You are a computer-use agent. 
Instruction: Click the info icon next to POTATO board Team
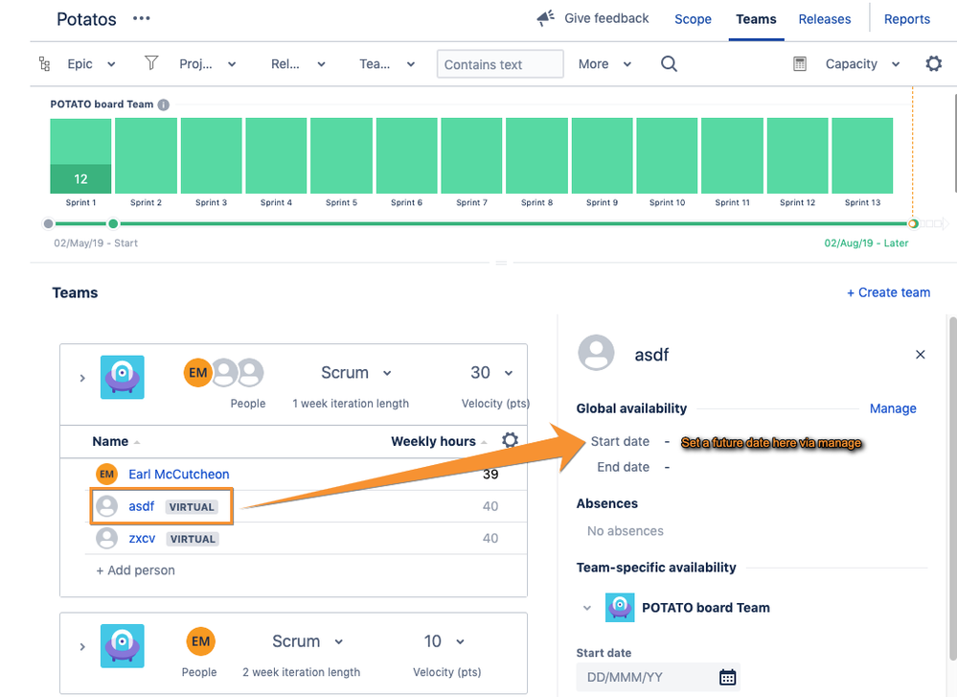[164, 105]
